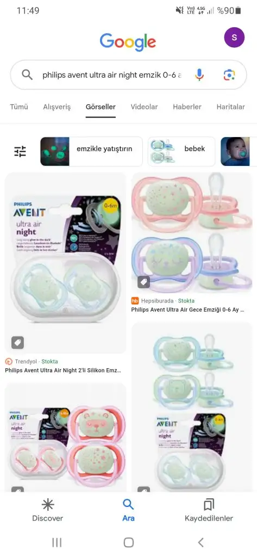
Task: Open Hepsiburada Gece Emziği listing
Action: (187, 310)
